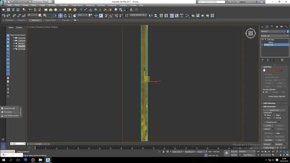Click the Zoom viewport navigation icon
This screenshot has width=290, height=163.
point(277,152)
